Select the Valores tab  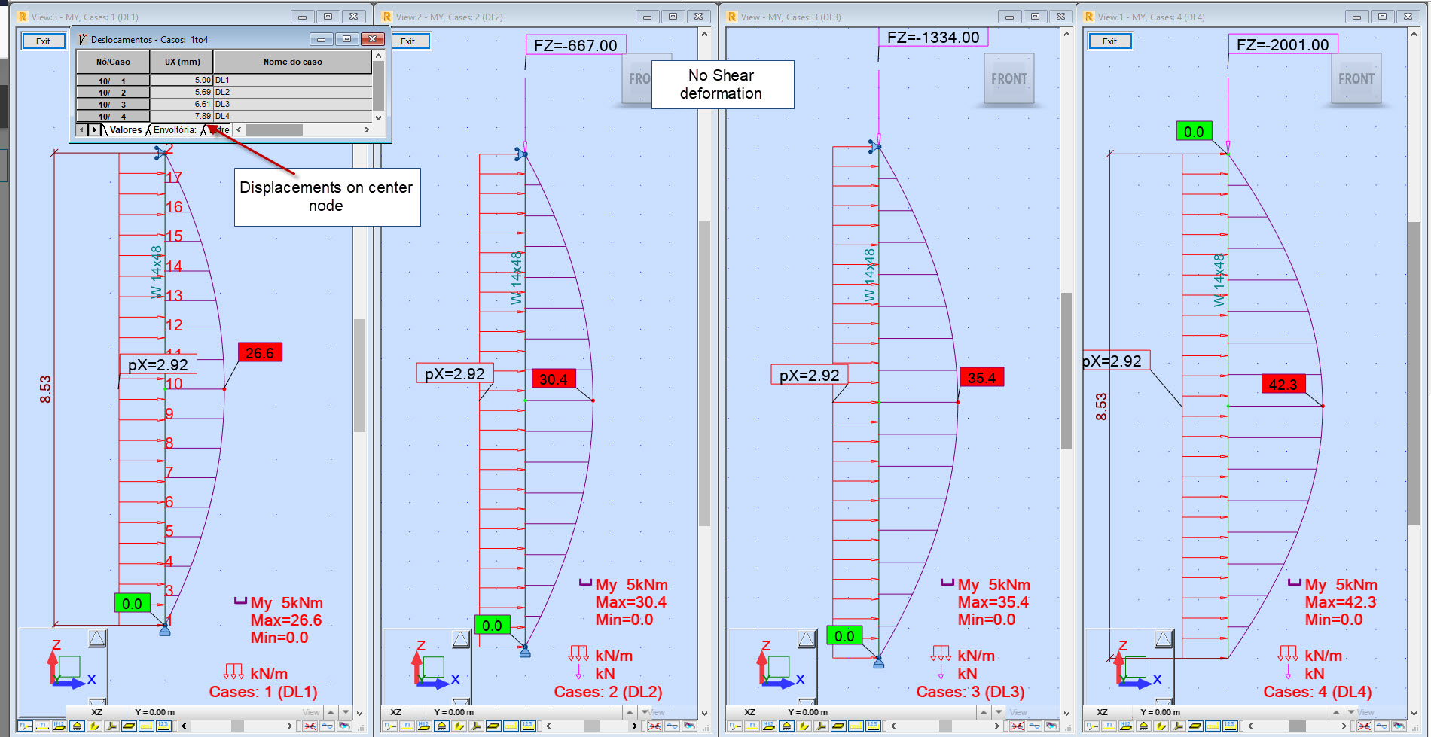coord(125,129)
